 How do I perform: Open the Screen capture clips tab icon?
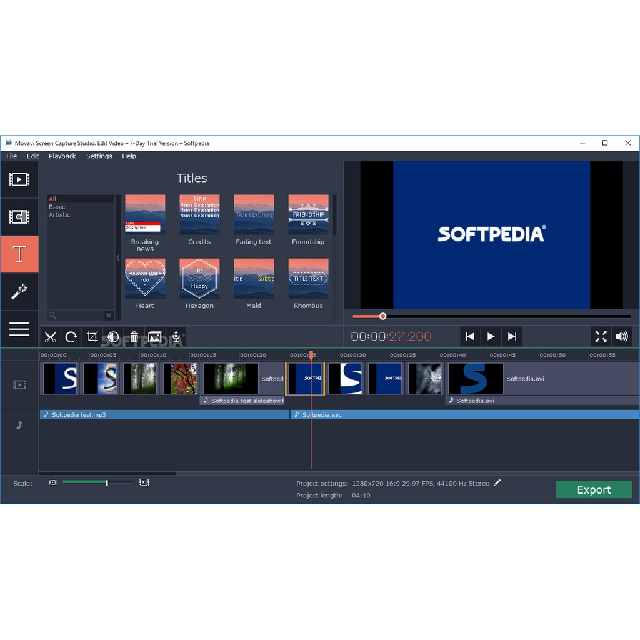click(19, 217)
